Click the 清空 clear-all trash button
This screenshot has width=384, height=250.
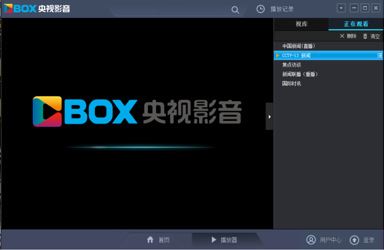[x=371, y=36]
